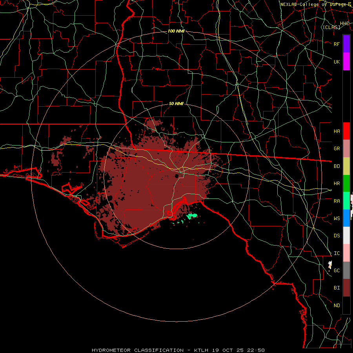Click the black radar site gap in the echo
353x353 pixels.
tap(177, 176)
